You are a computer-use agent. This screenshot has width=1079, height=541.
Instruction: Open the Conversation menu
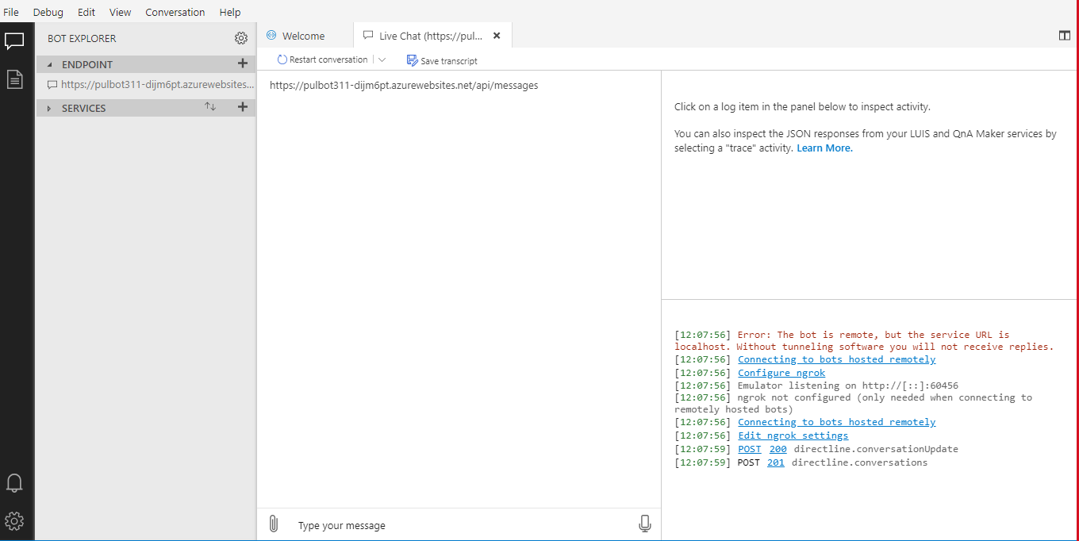(x=175, y=12)
